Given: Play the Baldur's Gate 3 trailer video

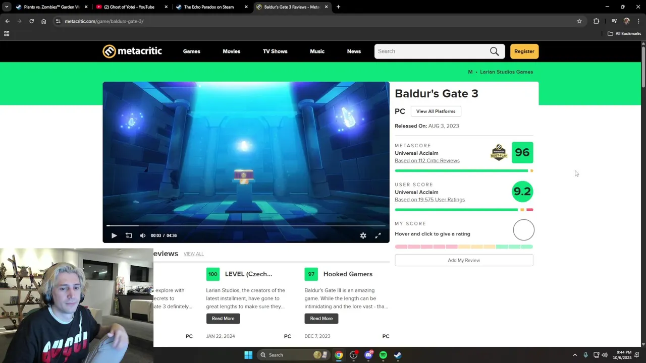Looking at the screenshot, I should pyautogui.click(x=114, y=235).
